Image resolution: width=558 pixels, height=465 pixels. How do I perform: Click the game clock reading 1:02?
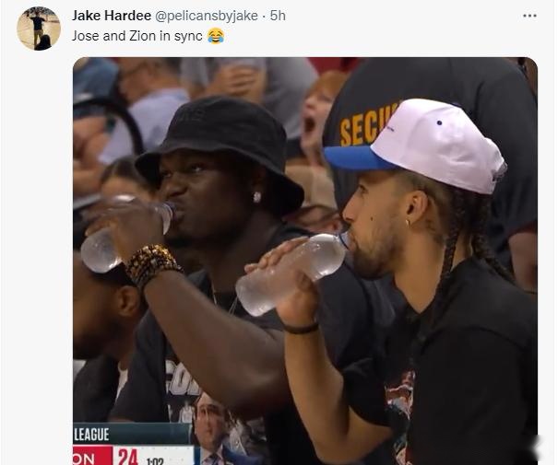[155, 461]
